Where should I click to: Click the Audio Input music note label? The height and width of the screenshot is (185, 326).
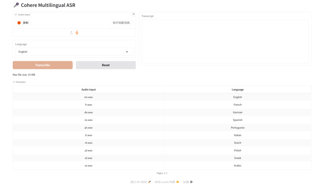click(x=22, y=14)
